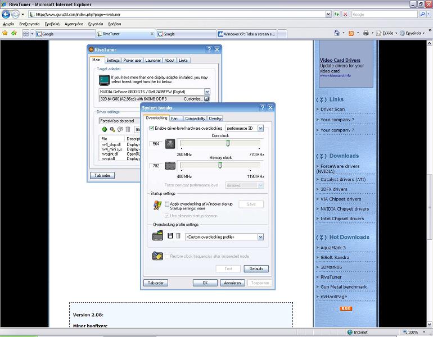
Task: Toggle Use alternate startup daemon checkbox
Action: 167,216
